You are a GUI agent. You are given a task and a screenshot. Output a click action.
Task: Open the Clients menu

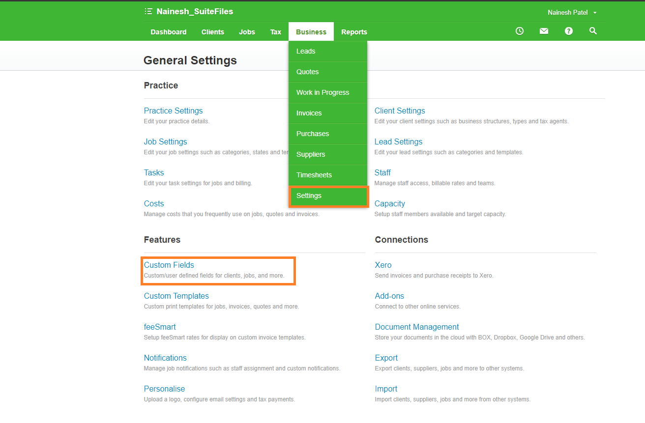(x=212, y=31)
